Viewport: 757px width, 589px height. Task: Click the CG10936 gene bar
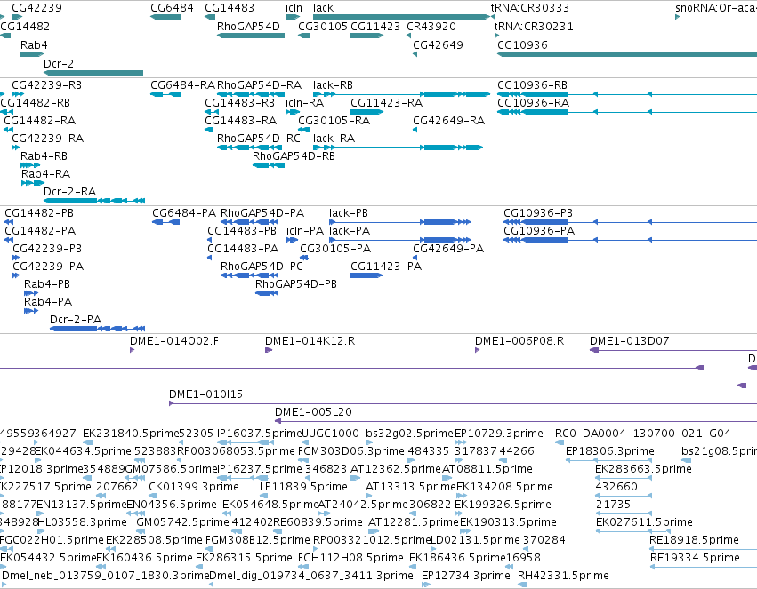[x=627, y=54]
